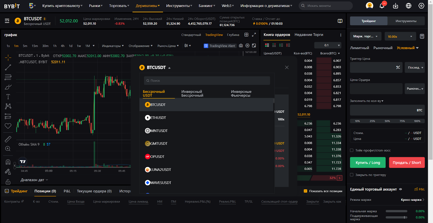Select 50% on the quantity slider
This screenshot has width=433, height=223.
pos(387,121)
